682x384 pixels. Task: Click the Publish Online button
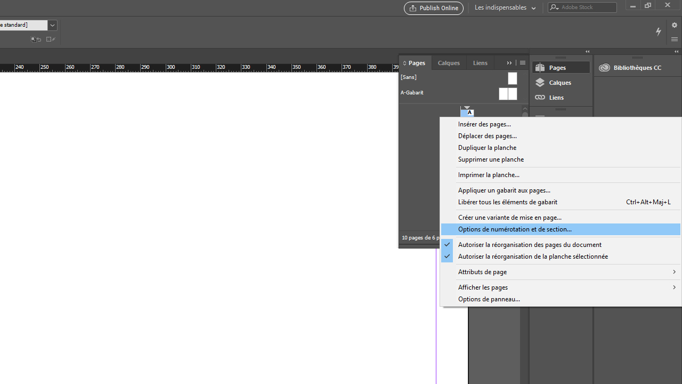click(434, 8)
